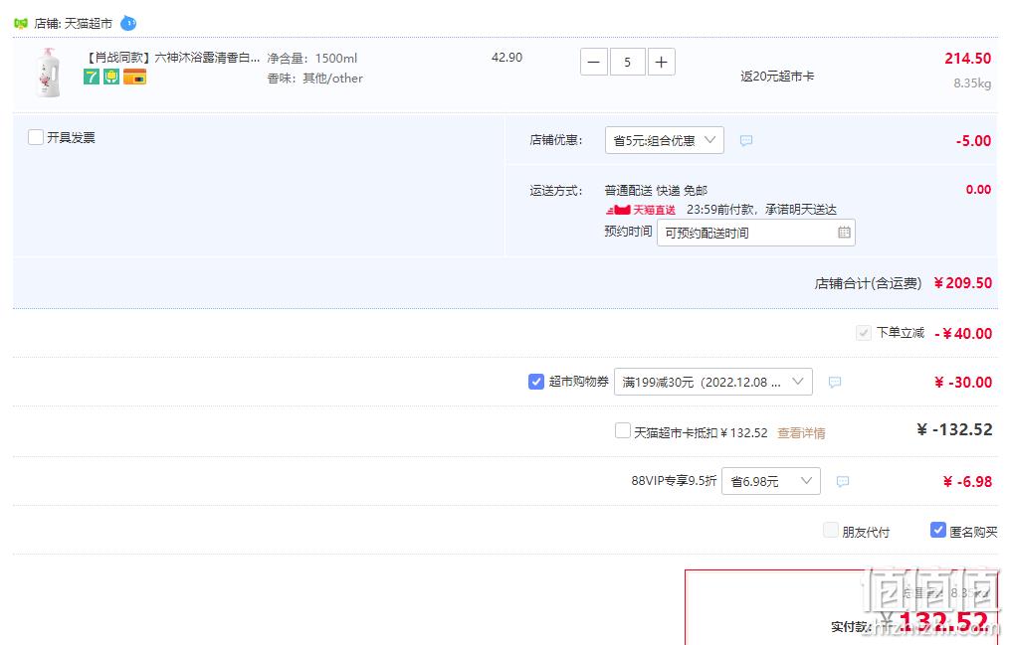Click the shower gel product thumbnail
Viewport: 1010px width, 645px height.
[49, 72]
